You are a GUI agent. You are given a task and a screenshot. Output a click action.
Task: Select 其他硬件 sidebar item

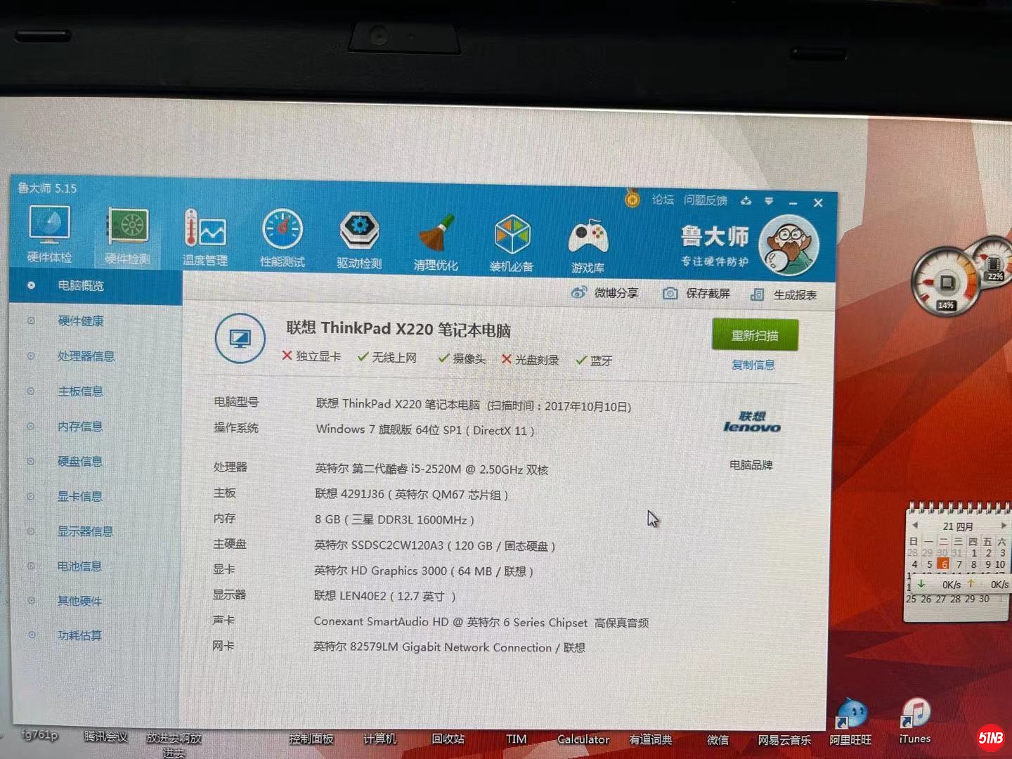tap(79, 601)
